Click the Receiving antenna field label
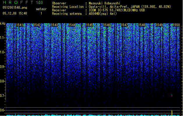 [67, 14]
